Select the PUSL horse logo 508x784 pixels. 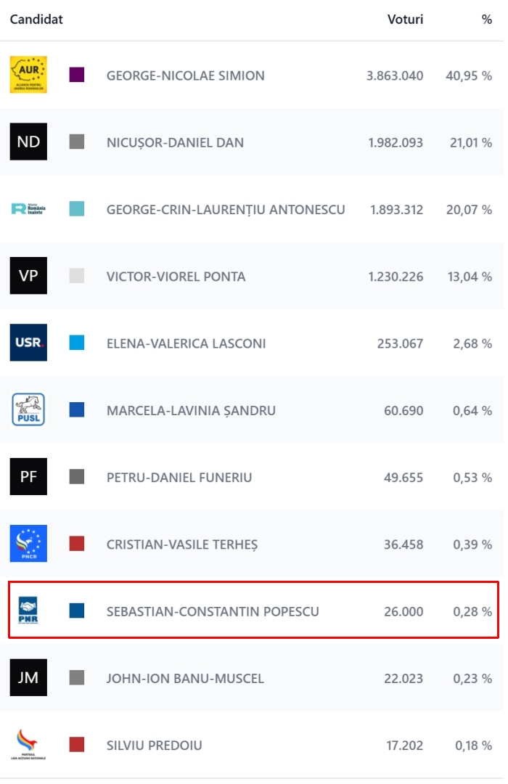[x=28, y=409]
